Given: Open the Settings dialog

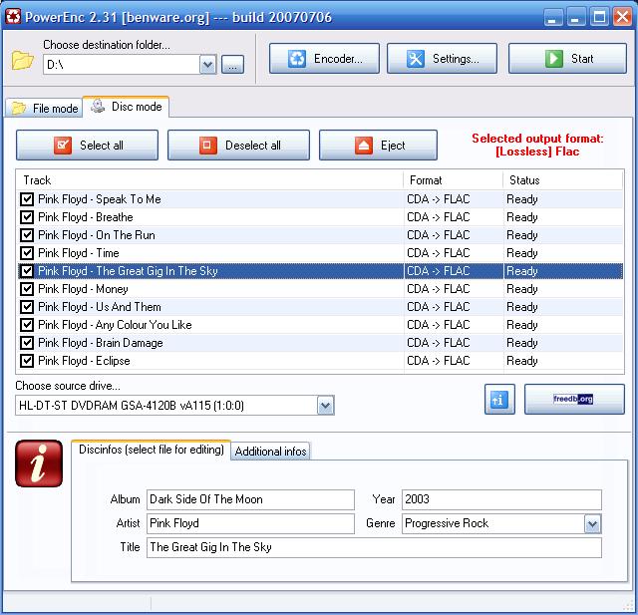Looking at the screenshot, I should (x=442, y=59).
